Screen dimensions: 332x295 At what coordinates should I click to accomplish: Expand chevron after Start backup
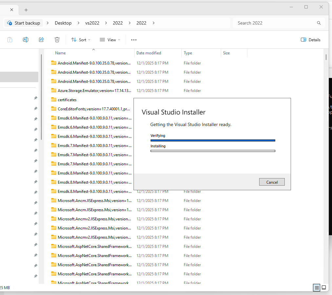pyautogui.click(x=48, y=23)
